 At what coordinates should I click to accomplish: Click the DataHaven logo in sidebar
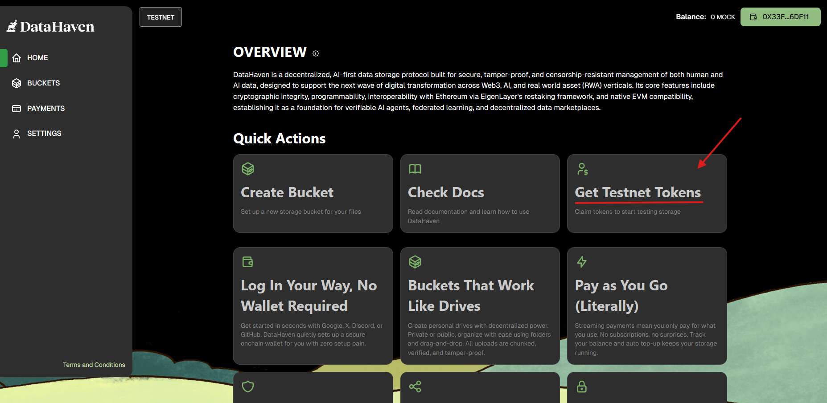click(x=50, y=27)
